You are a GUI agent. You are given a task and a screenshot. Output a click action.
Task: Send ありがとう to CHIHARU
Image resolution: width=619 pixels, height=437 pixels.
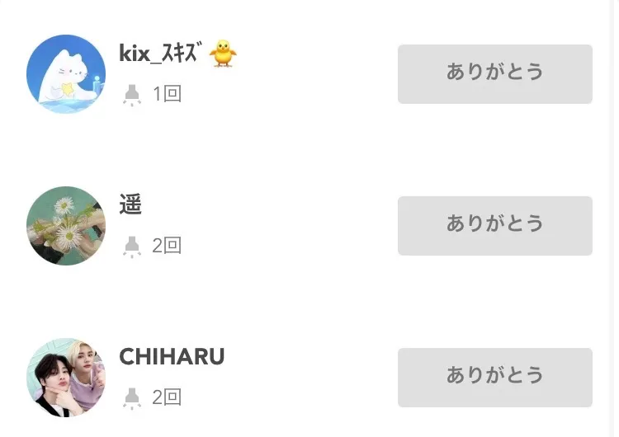(x=494, y=377)
